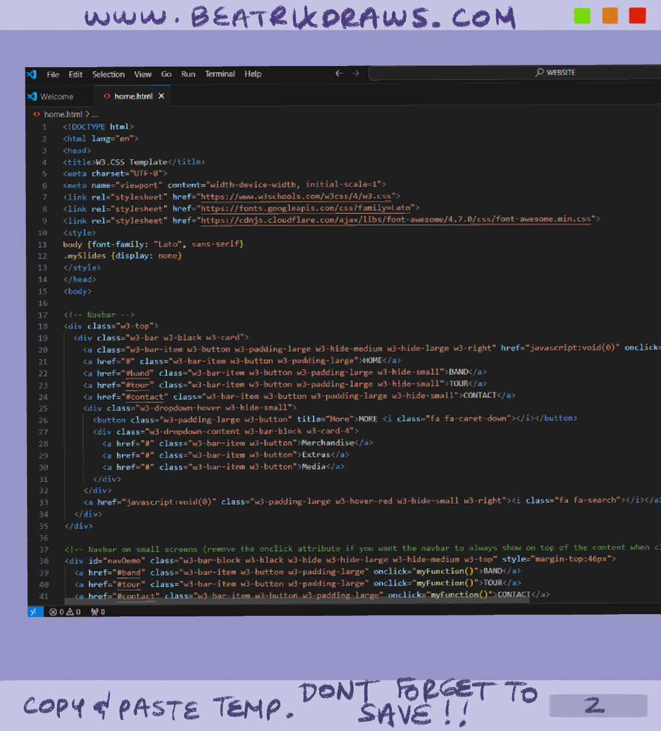Open the Go menu

pos(166,74)
